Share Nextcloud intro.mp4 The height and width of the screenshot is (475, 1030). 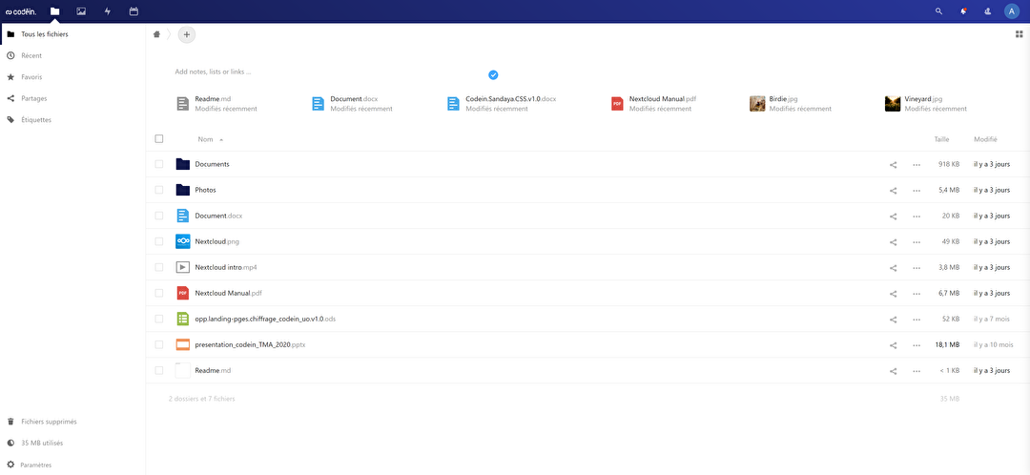(894, 267)
